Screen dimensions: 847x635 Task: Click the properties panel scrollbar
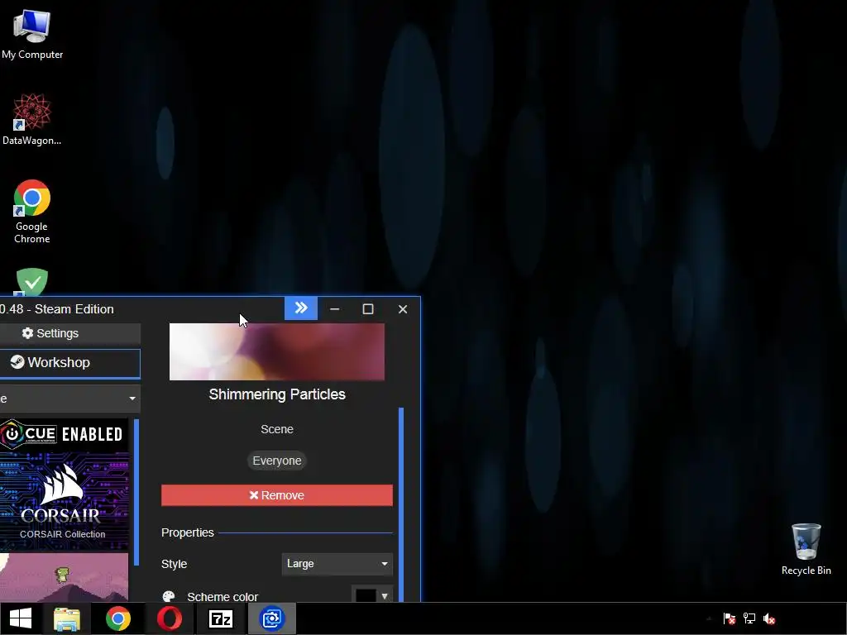401,504
